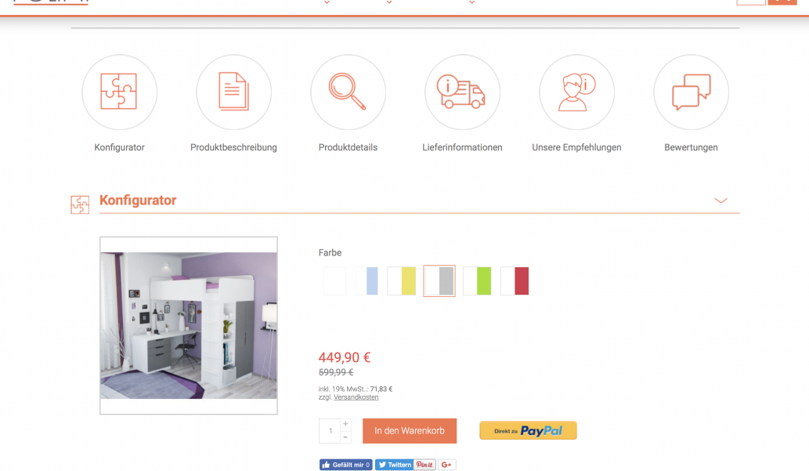Image resolution: width=809 pixels, height=471 pixels.
Task: Increase quantity with plus stepper
Action: [x=345, y=424]
